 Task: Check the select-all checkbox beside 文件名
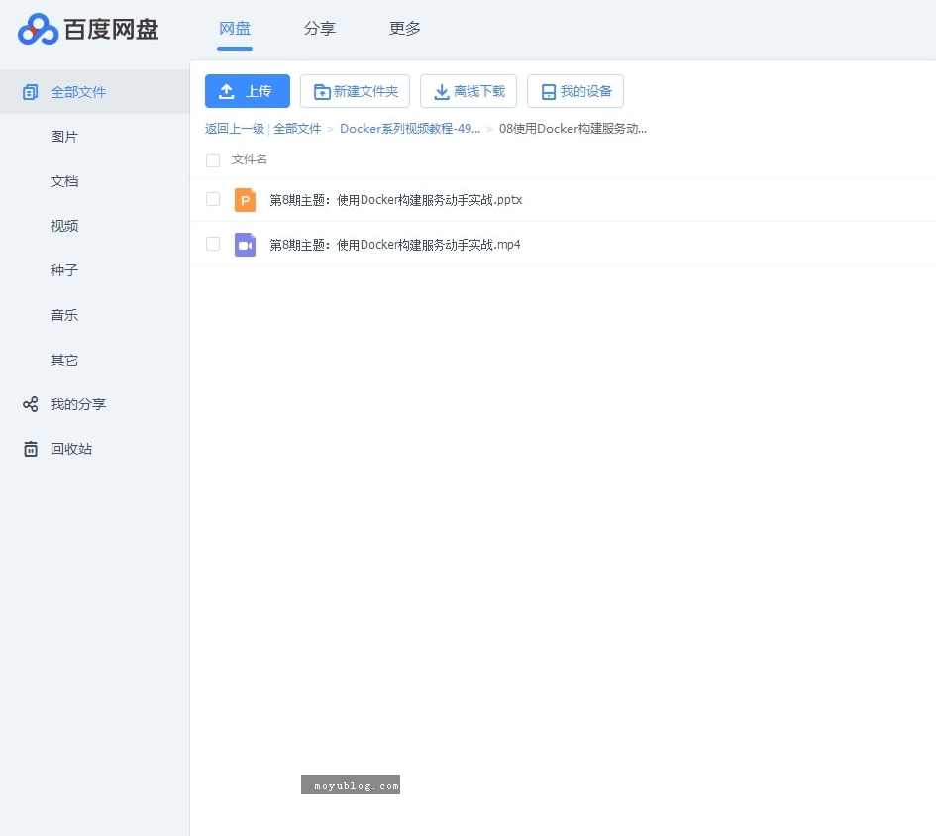[213, 159]
